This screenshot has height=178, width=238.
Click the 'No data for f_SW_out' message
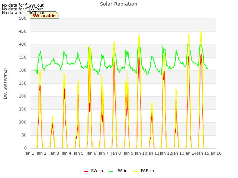[x=23, y=5]
